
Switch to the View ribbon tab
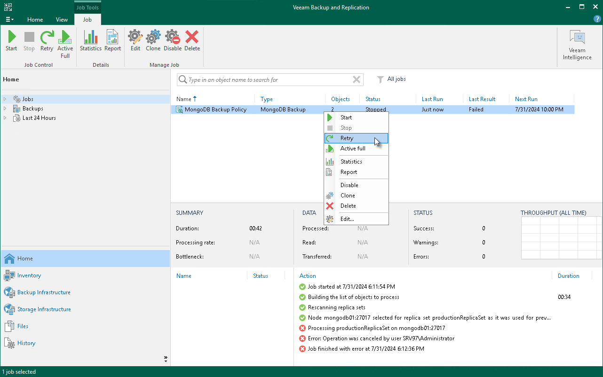pyautogui.click(x=62, y=20)
